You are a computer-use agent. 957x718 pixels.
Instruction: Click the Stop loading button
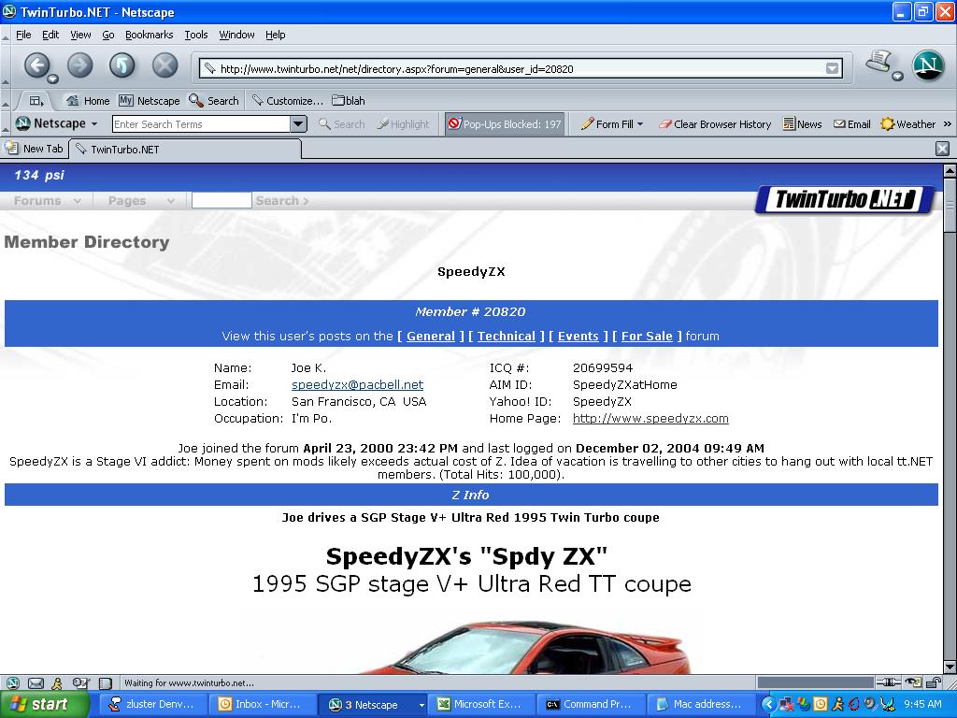coord(164,65)
